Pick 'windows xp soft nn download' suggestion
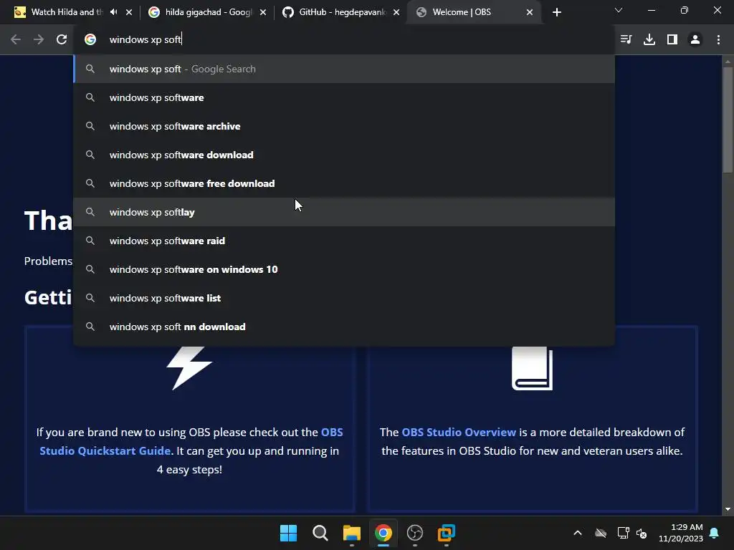 (344, 327)
